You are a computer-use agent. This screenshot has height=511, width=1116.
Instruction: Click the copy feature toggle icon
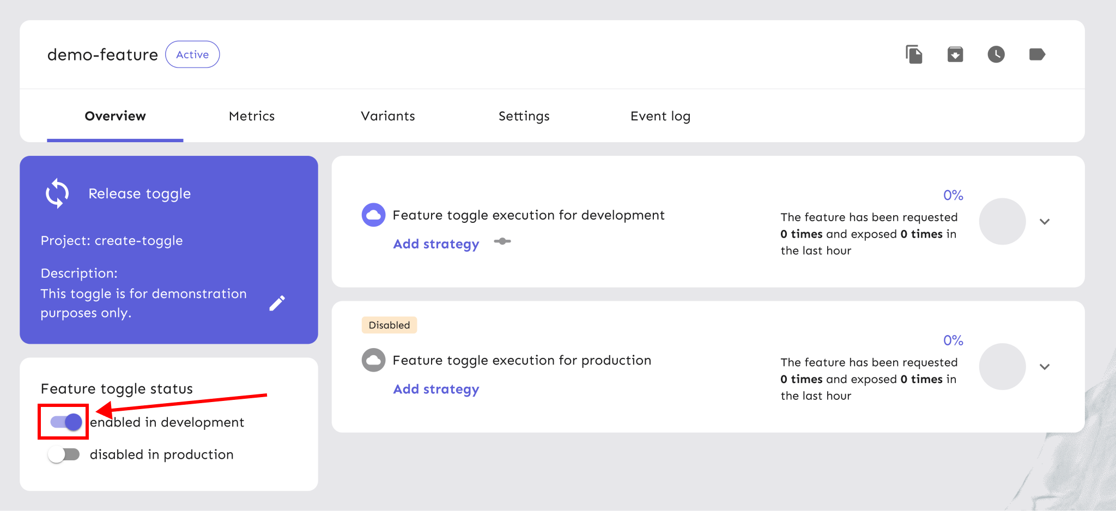pos(914,54)
